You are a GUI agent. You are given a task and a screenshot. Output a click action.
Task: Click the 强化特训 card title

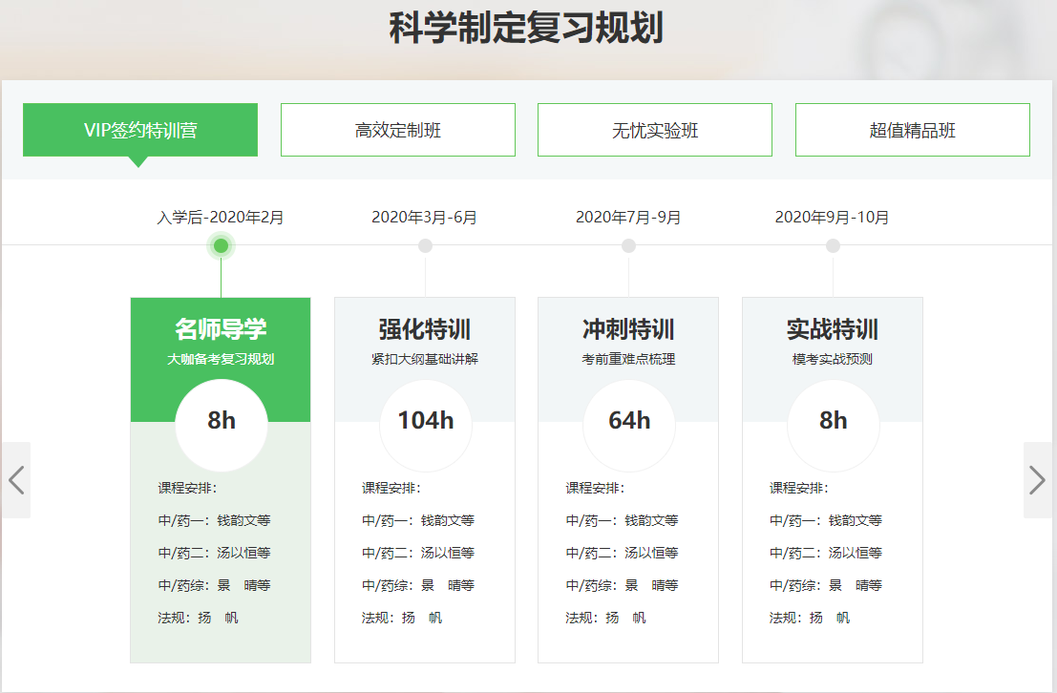tap(425, 330)
